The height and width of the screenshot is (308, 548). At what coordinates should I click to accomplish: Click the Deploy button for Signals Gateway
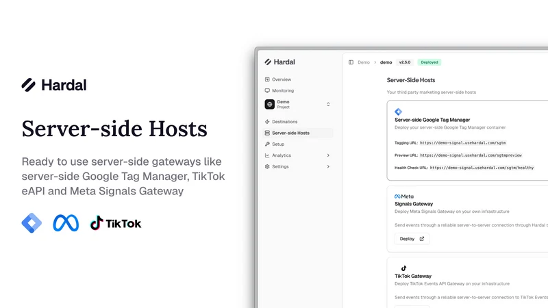pyautogui.click(x=412, y=239)
